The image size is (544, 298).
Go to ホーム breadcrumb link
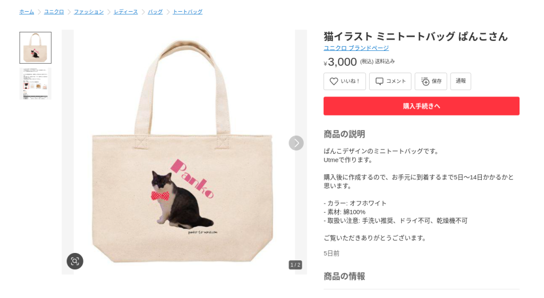pyautogui.click(x=27, y=12)
